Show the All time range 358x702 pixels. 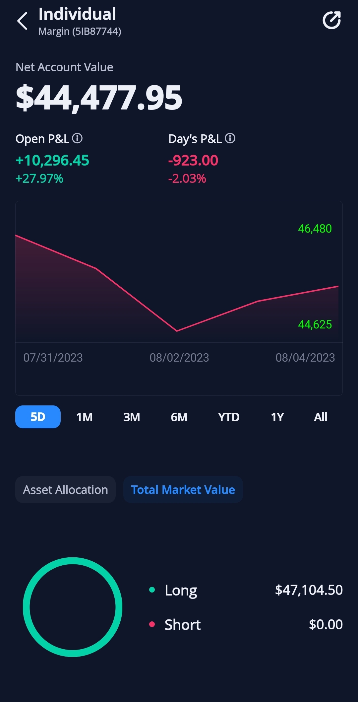click(x=321, y=417)
